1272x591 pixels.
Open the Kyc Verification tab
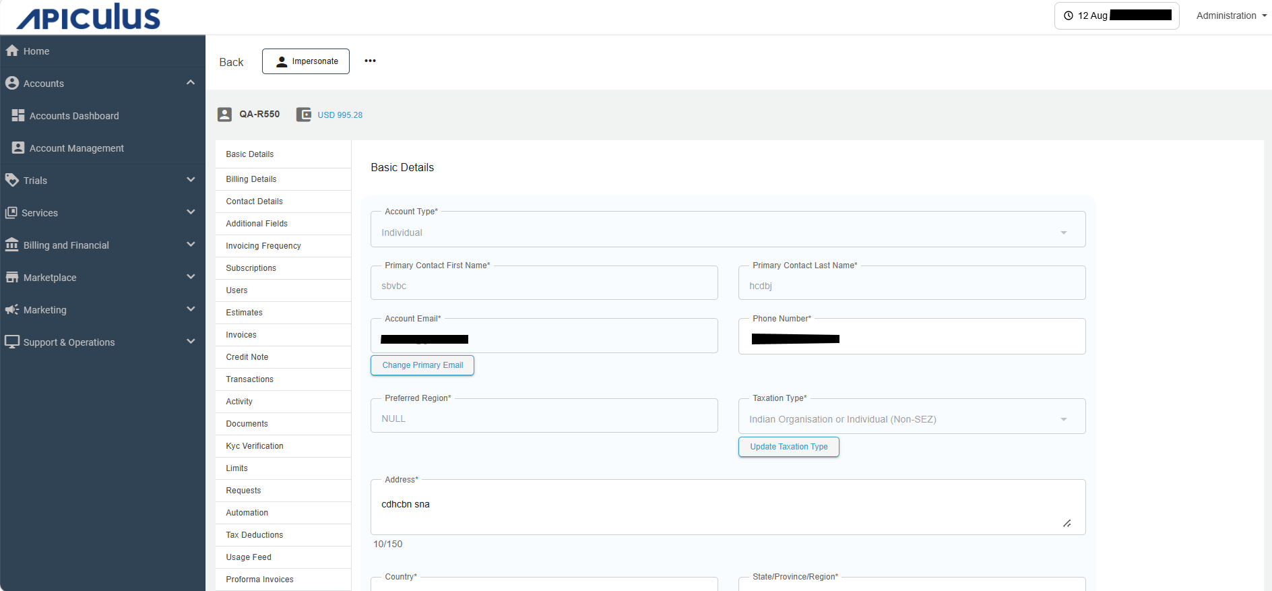[x=283, y=446]
